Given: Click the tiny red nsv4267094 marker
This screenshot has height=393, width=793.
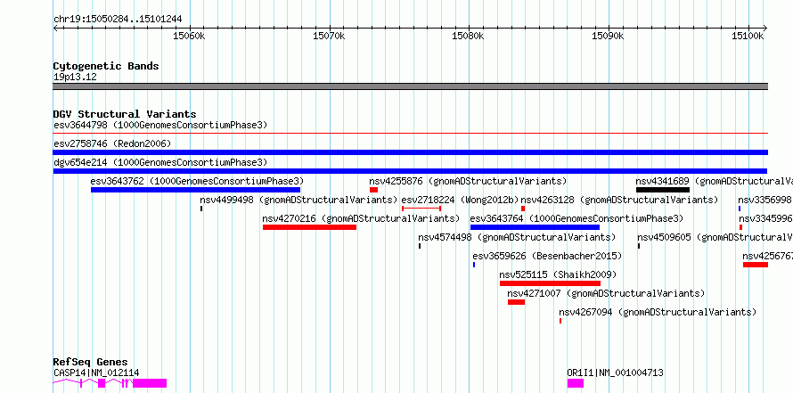Looking at the screenshot, I should [x=560, y=321].
